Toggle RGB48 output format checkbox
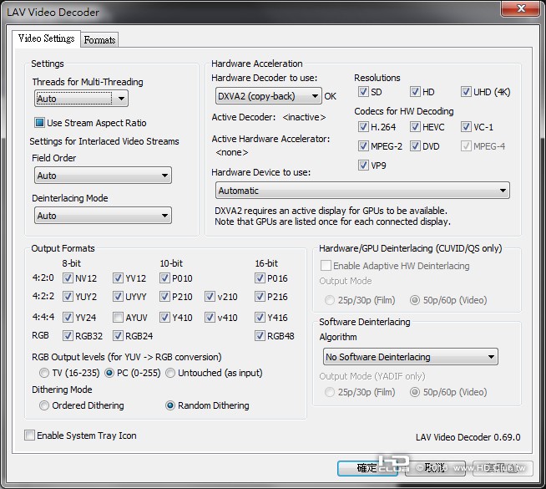546x489 pixels. click(x=260, y=336)
